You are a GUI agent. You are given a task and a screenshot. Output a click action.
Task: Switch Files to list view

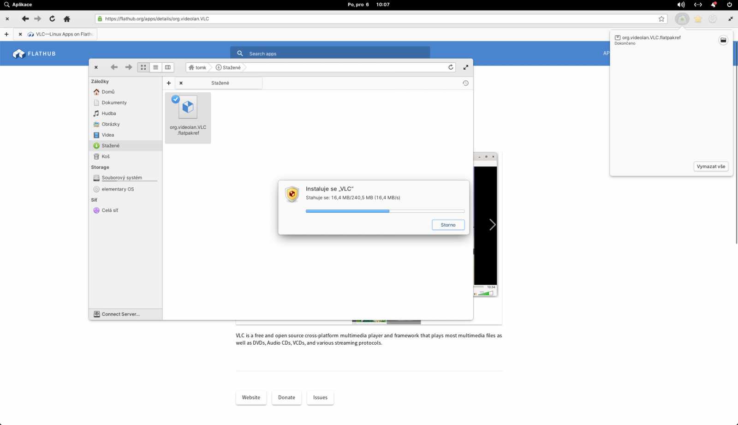coord(155,67)
